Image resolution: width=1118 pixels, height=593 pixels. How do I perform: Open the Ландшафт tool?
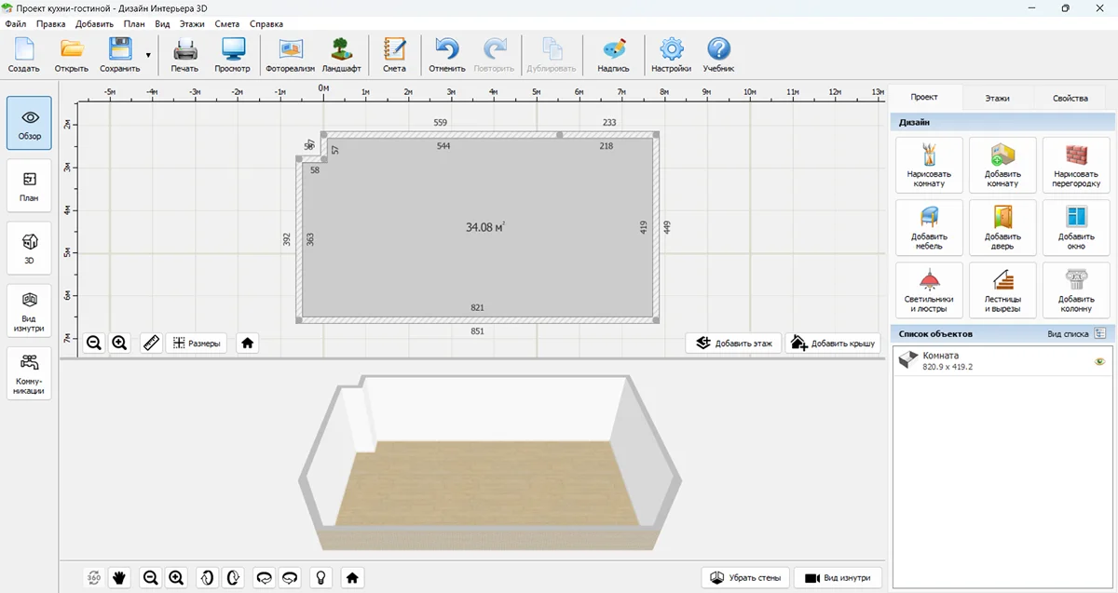341,56
